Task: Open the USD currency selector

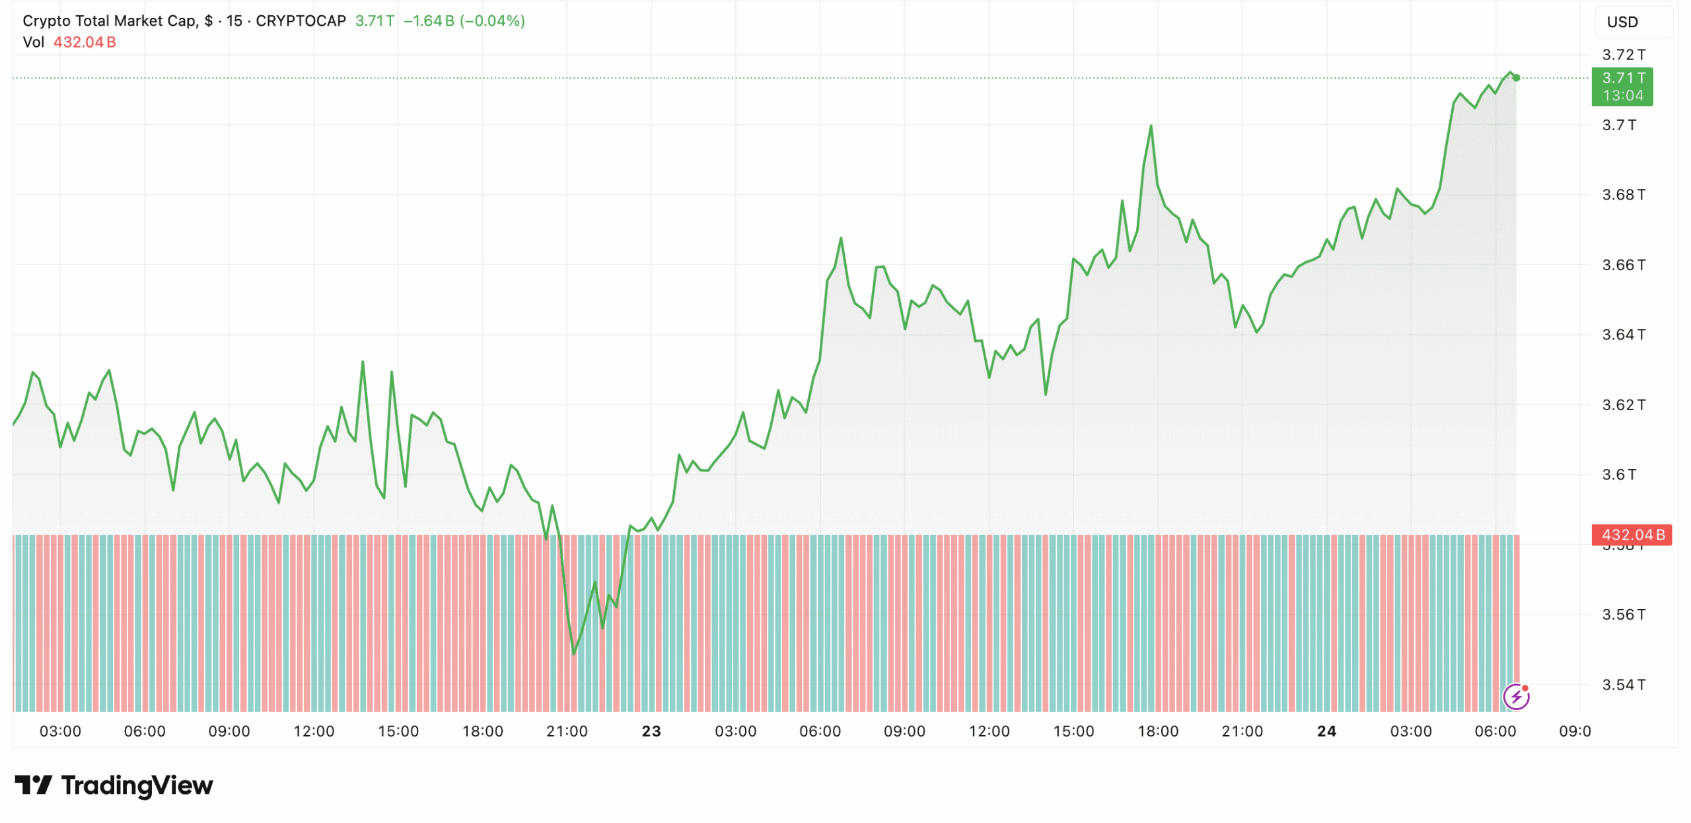Action: click(x=1622, y=22)
